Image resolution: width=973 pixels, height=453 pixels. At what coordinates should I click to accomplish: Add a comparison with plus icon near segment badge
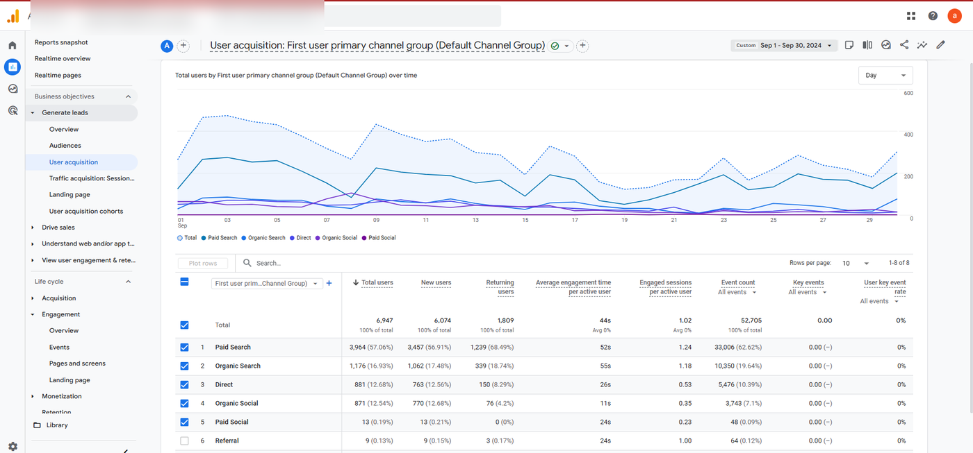[x=183, y=46]
